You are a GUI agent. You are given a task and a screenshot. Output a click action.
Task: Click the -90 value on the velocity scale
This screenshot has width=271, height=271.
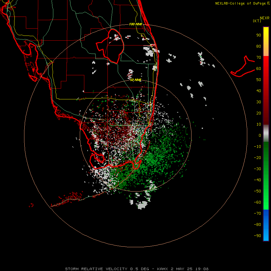pyautogui.click(x=257, y=236)
